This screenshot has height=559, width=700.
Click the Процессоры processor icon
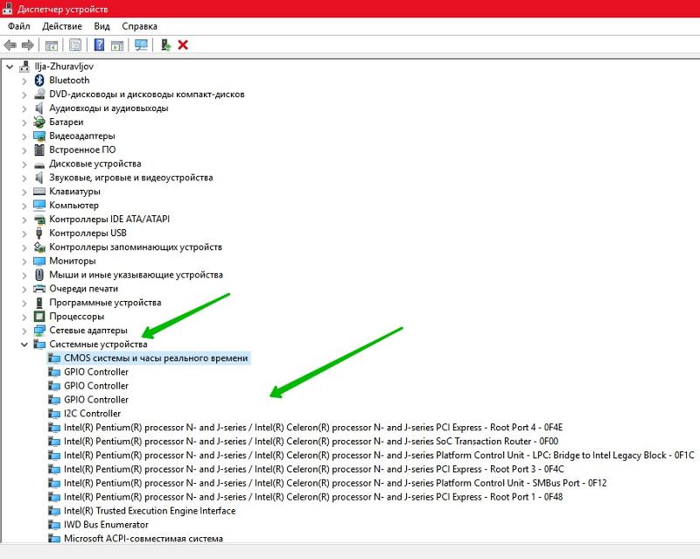tap(39, 317)
